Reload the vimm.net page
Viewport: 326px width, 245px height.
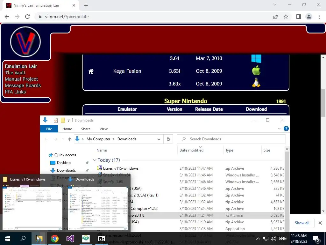tap(27, 17)
